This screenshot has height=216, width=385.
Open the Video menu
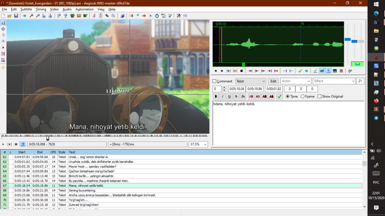click(54, 9)
